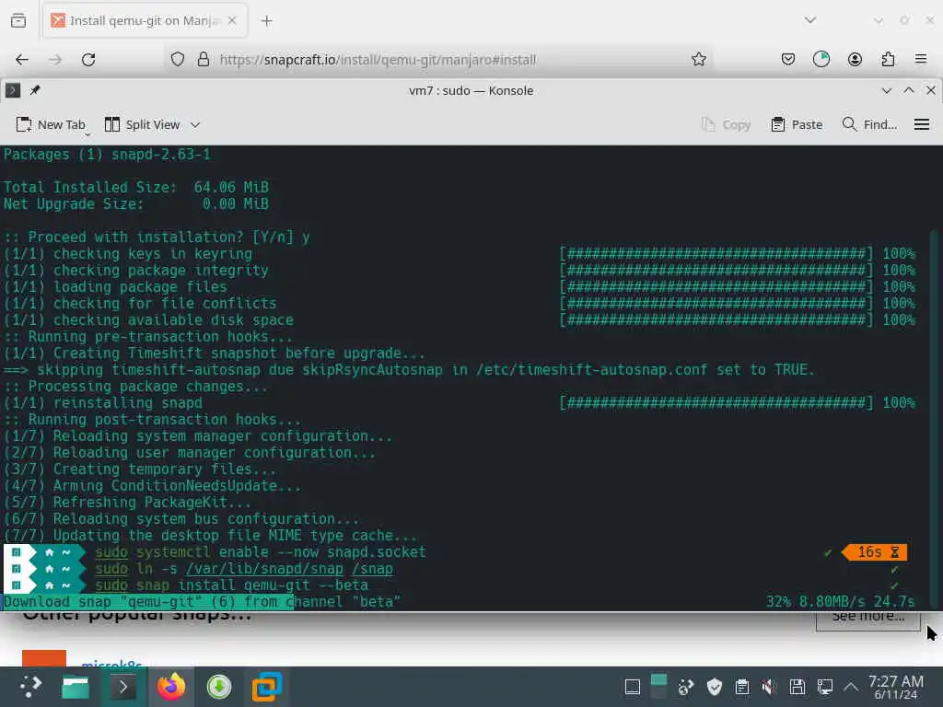Click the microk8s snap link
Viewport: 943px width, 707px height.
coord(111,663)
